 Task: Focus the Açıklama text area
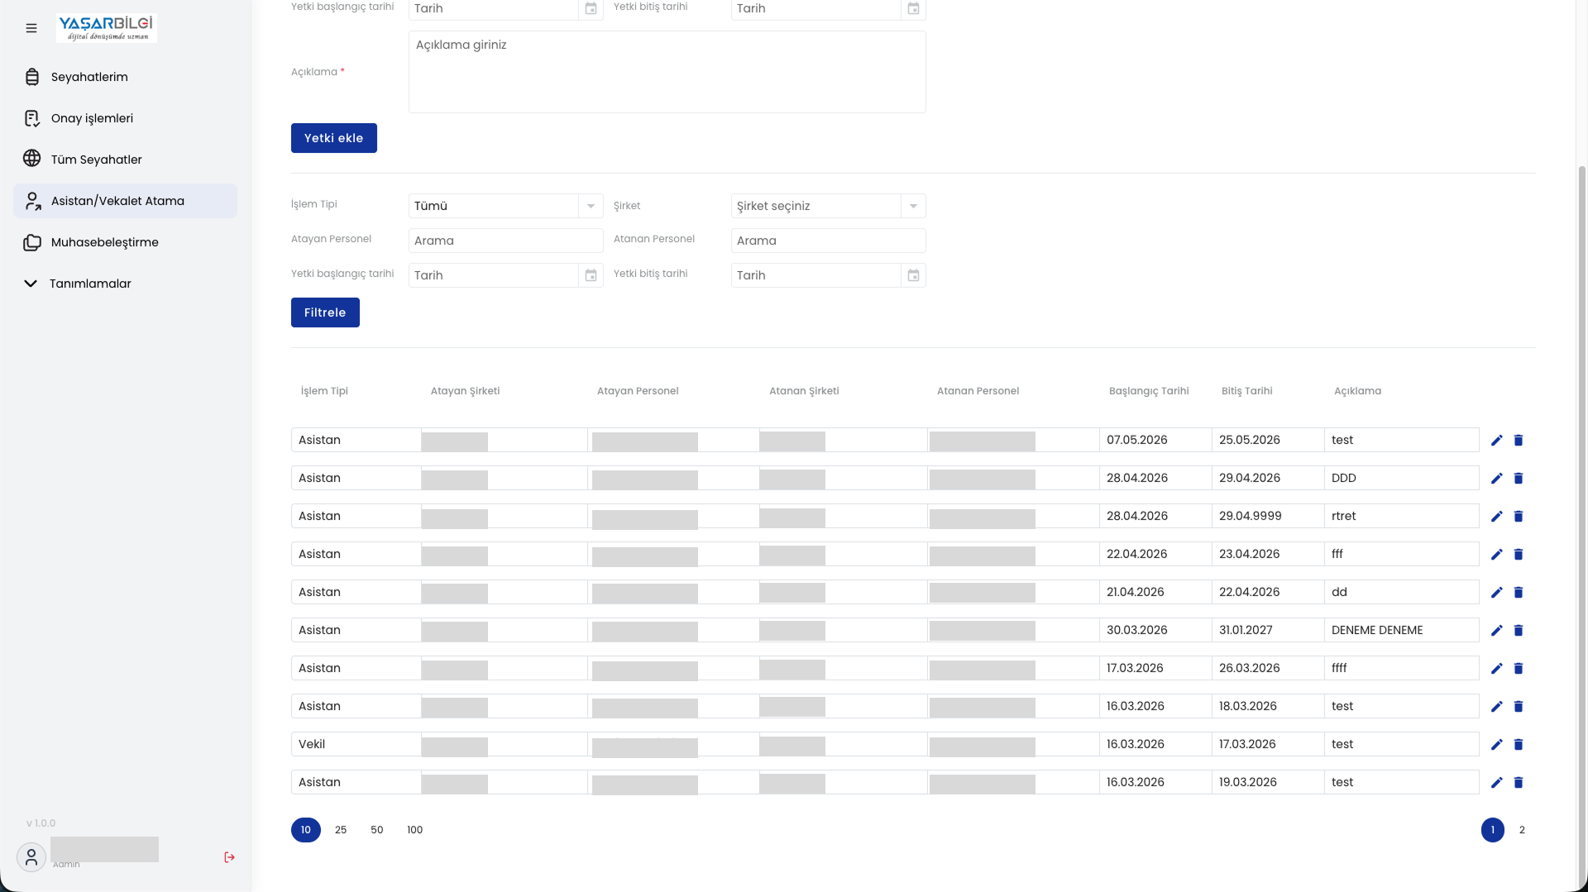[x=667, y=72]
